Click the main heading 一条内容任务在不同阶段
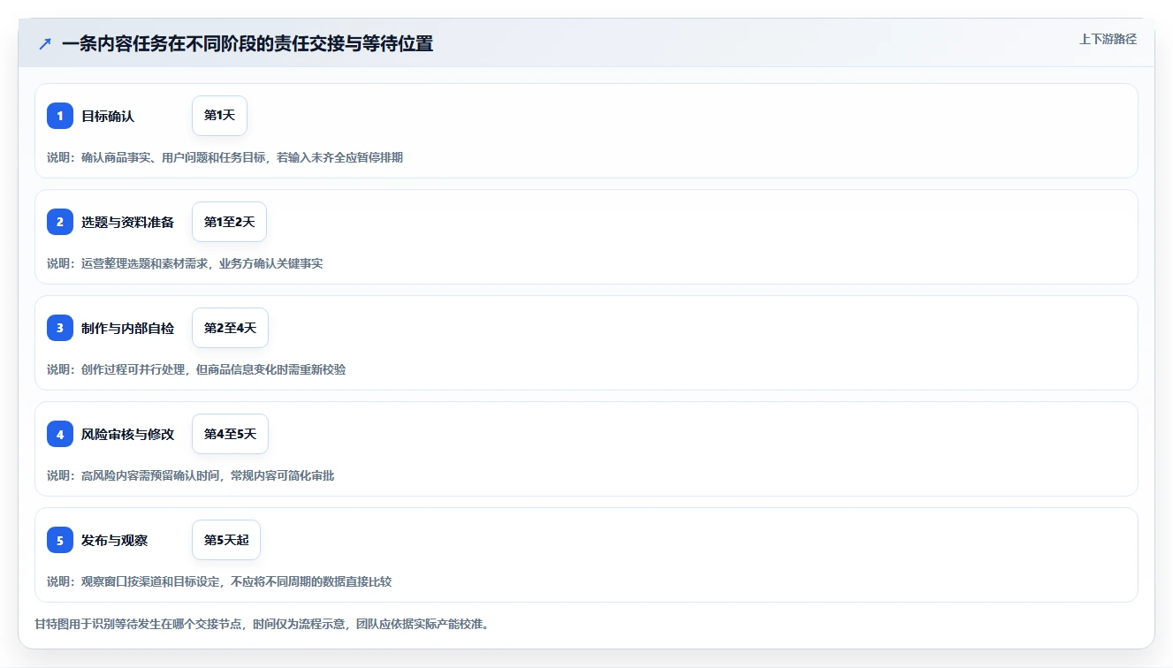This screenshot has width=1173, height=668. (248, 44)
